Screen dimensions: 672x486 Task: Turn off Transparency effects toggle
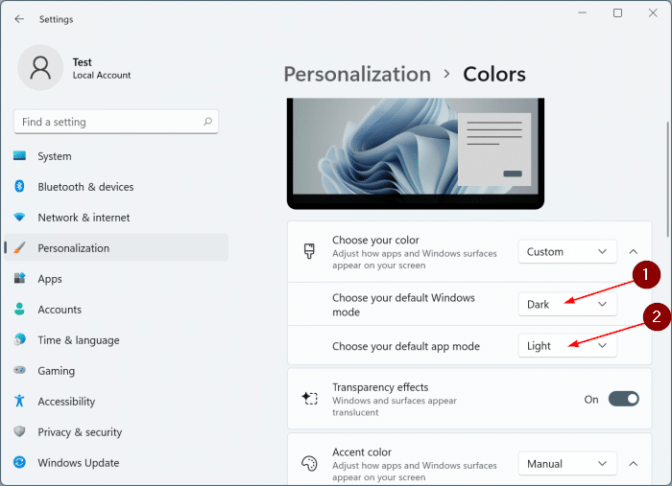[624, 399]
